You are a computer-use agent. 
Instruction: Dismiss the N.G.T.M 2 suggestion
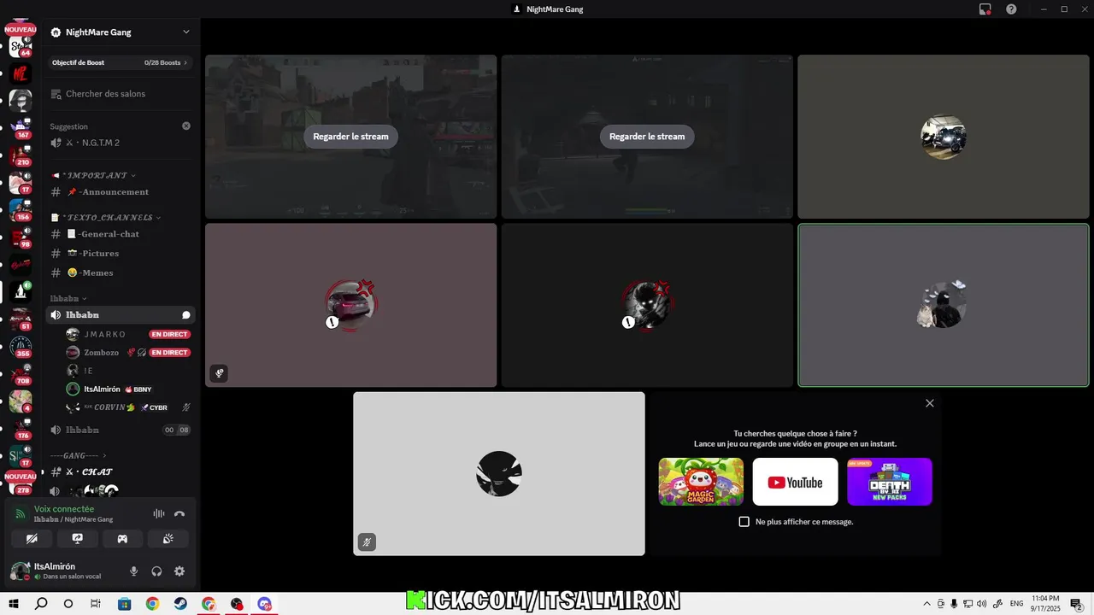(x=186, y=126)
